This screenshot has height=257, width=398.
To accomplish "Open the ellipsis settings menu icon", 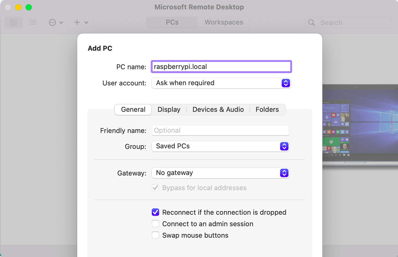I will coord(52,22).
